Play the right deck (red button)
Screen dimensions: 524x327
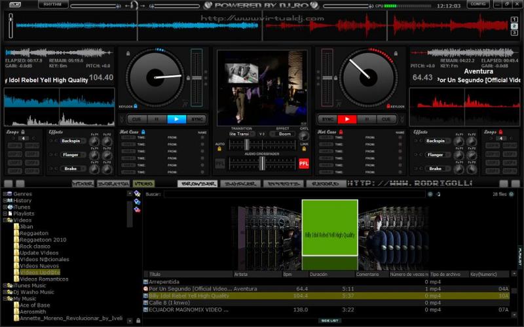point(347,119)
